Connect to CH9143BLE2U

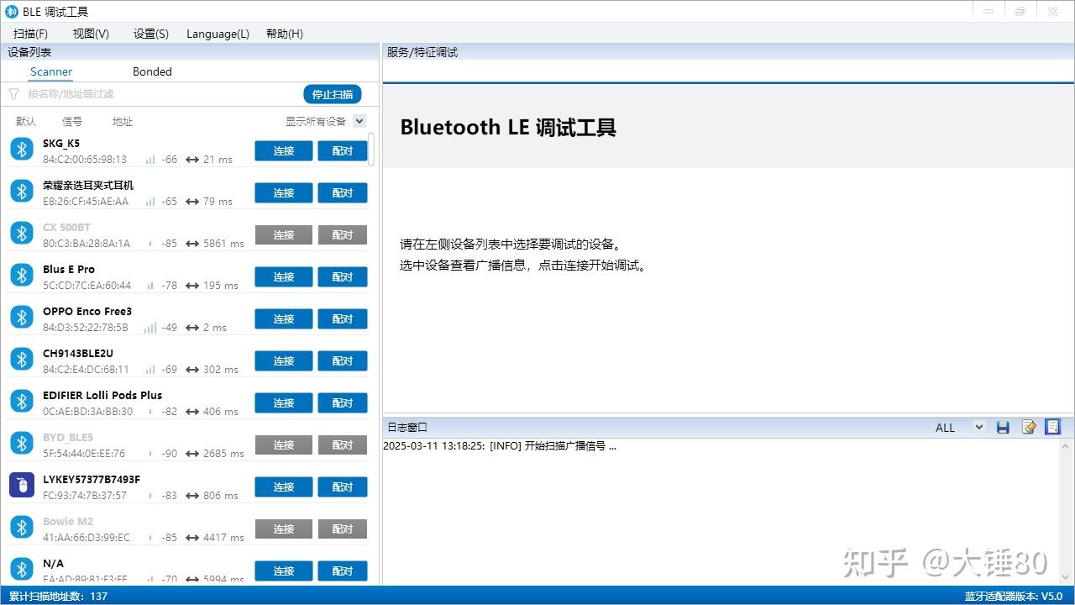(x=284, y=360)
